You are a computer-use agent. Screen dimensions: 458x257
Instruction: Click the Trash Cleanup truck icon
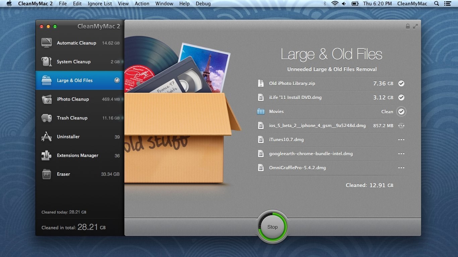pos(46,118)
